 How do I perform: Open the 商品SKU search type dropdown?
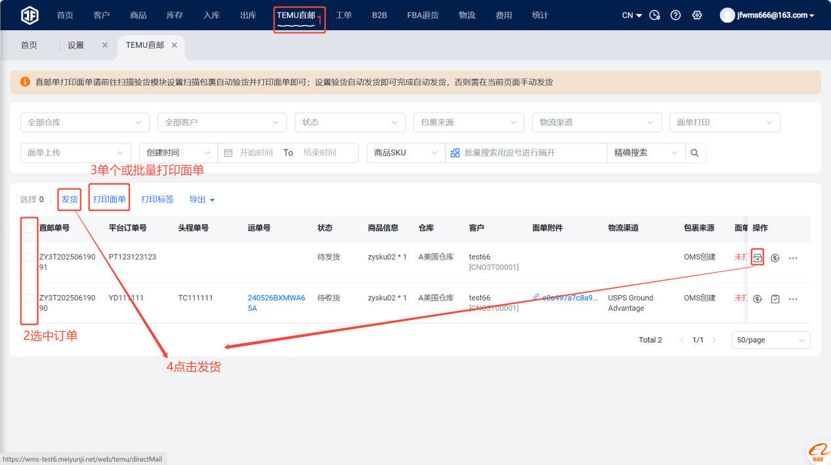(x=406, y=153)
